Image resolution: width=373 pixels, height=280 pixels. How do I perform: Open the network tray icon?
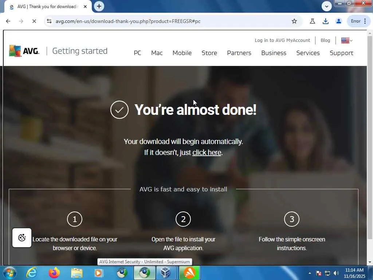[327, 273]
